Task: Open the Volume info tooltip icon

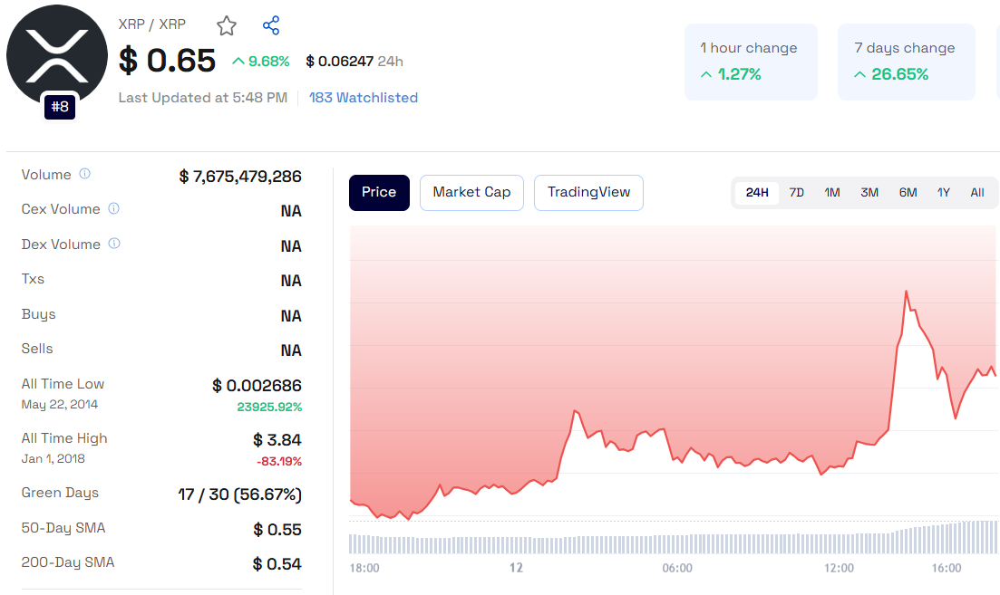Action: 85,174
